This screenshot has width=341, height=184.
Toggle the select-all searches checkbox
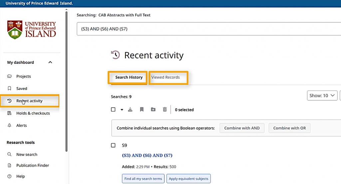point(113,109)
